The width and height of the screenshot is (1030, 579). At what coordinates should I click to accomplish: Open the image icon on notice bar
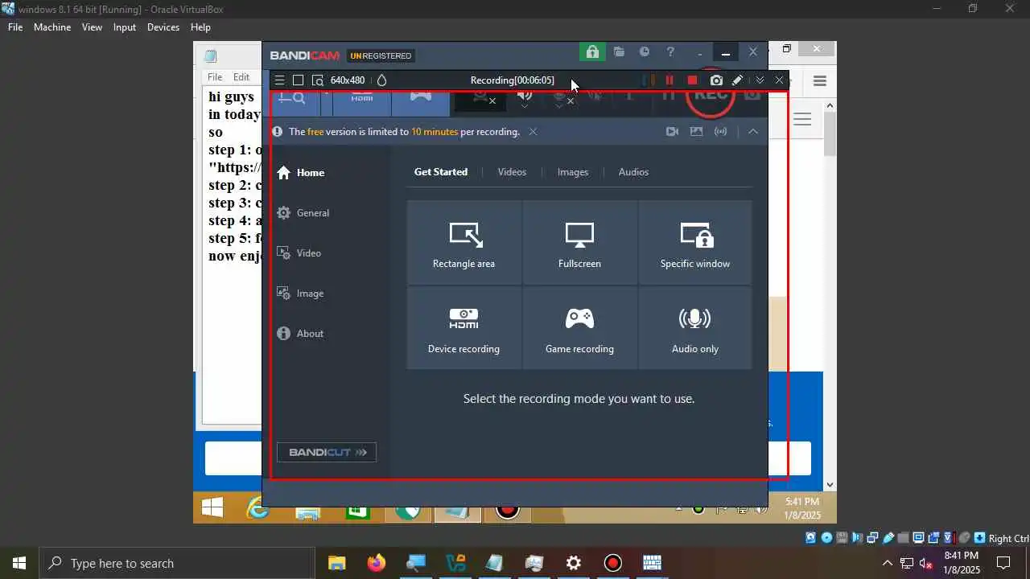pyautogui.click(x=697, y=132)
